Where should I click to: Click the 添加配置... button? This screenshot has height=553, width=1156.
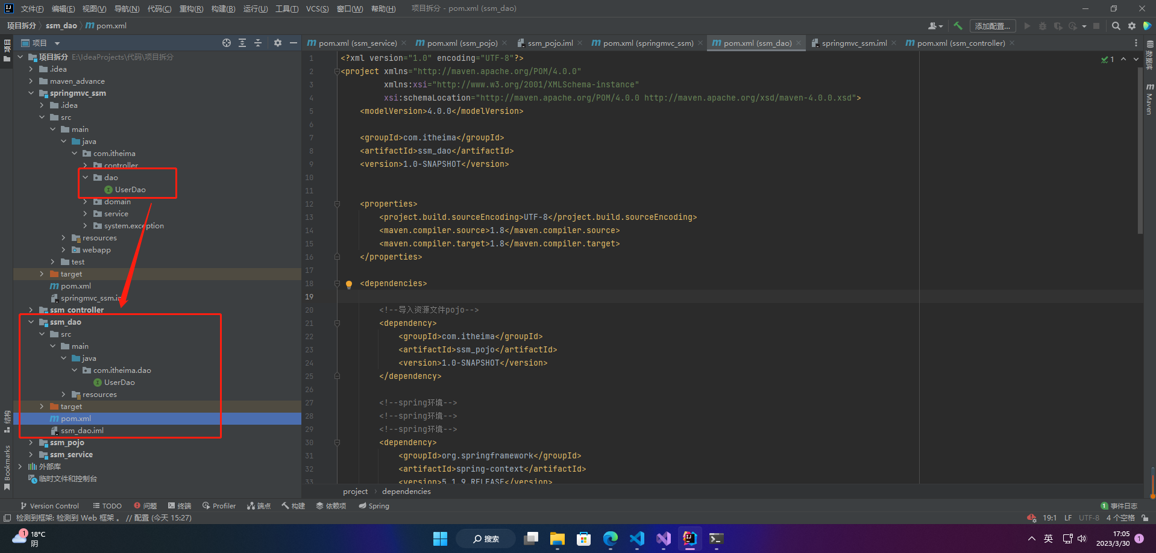coord(992,26)
